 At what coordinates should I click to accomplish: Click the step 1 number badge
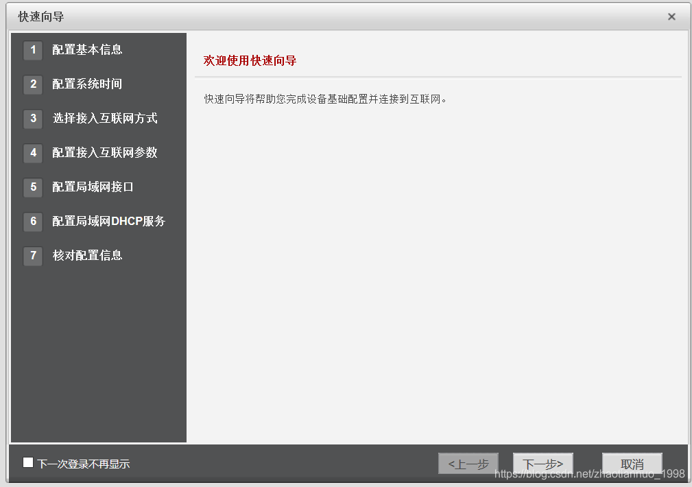33,50
